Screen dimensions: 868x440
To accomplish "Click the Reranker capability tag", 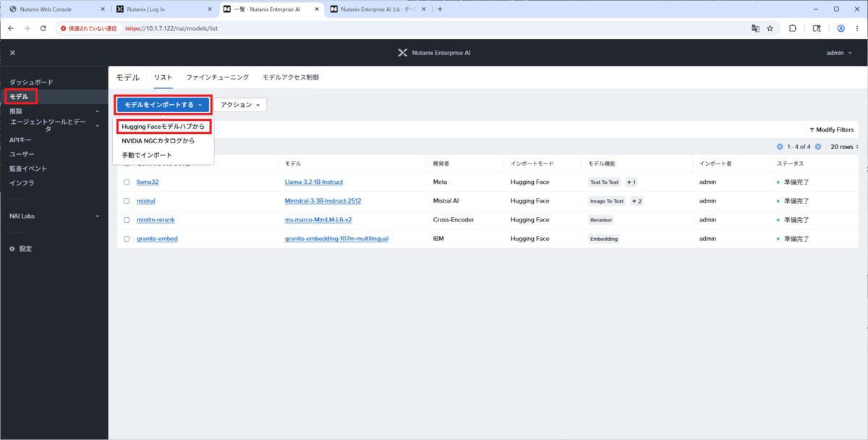I will coord(601,220).
